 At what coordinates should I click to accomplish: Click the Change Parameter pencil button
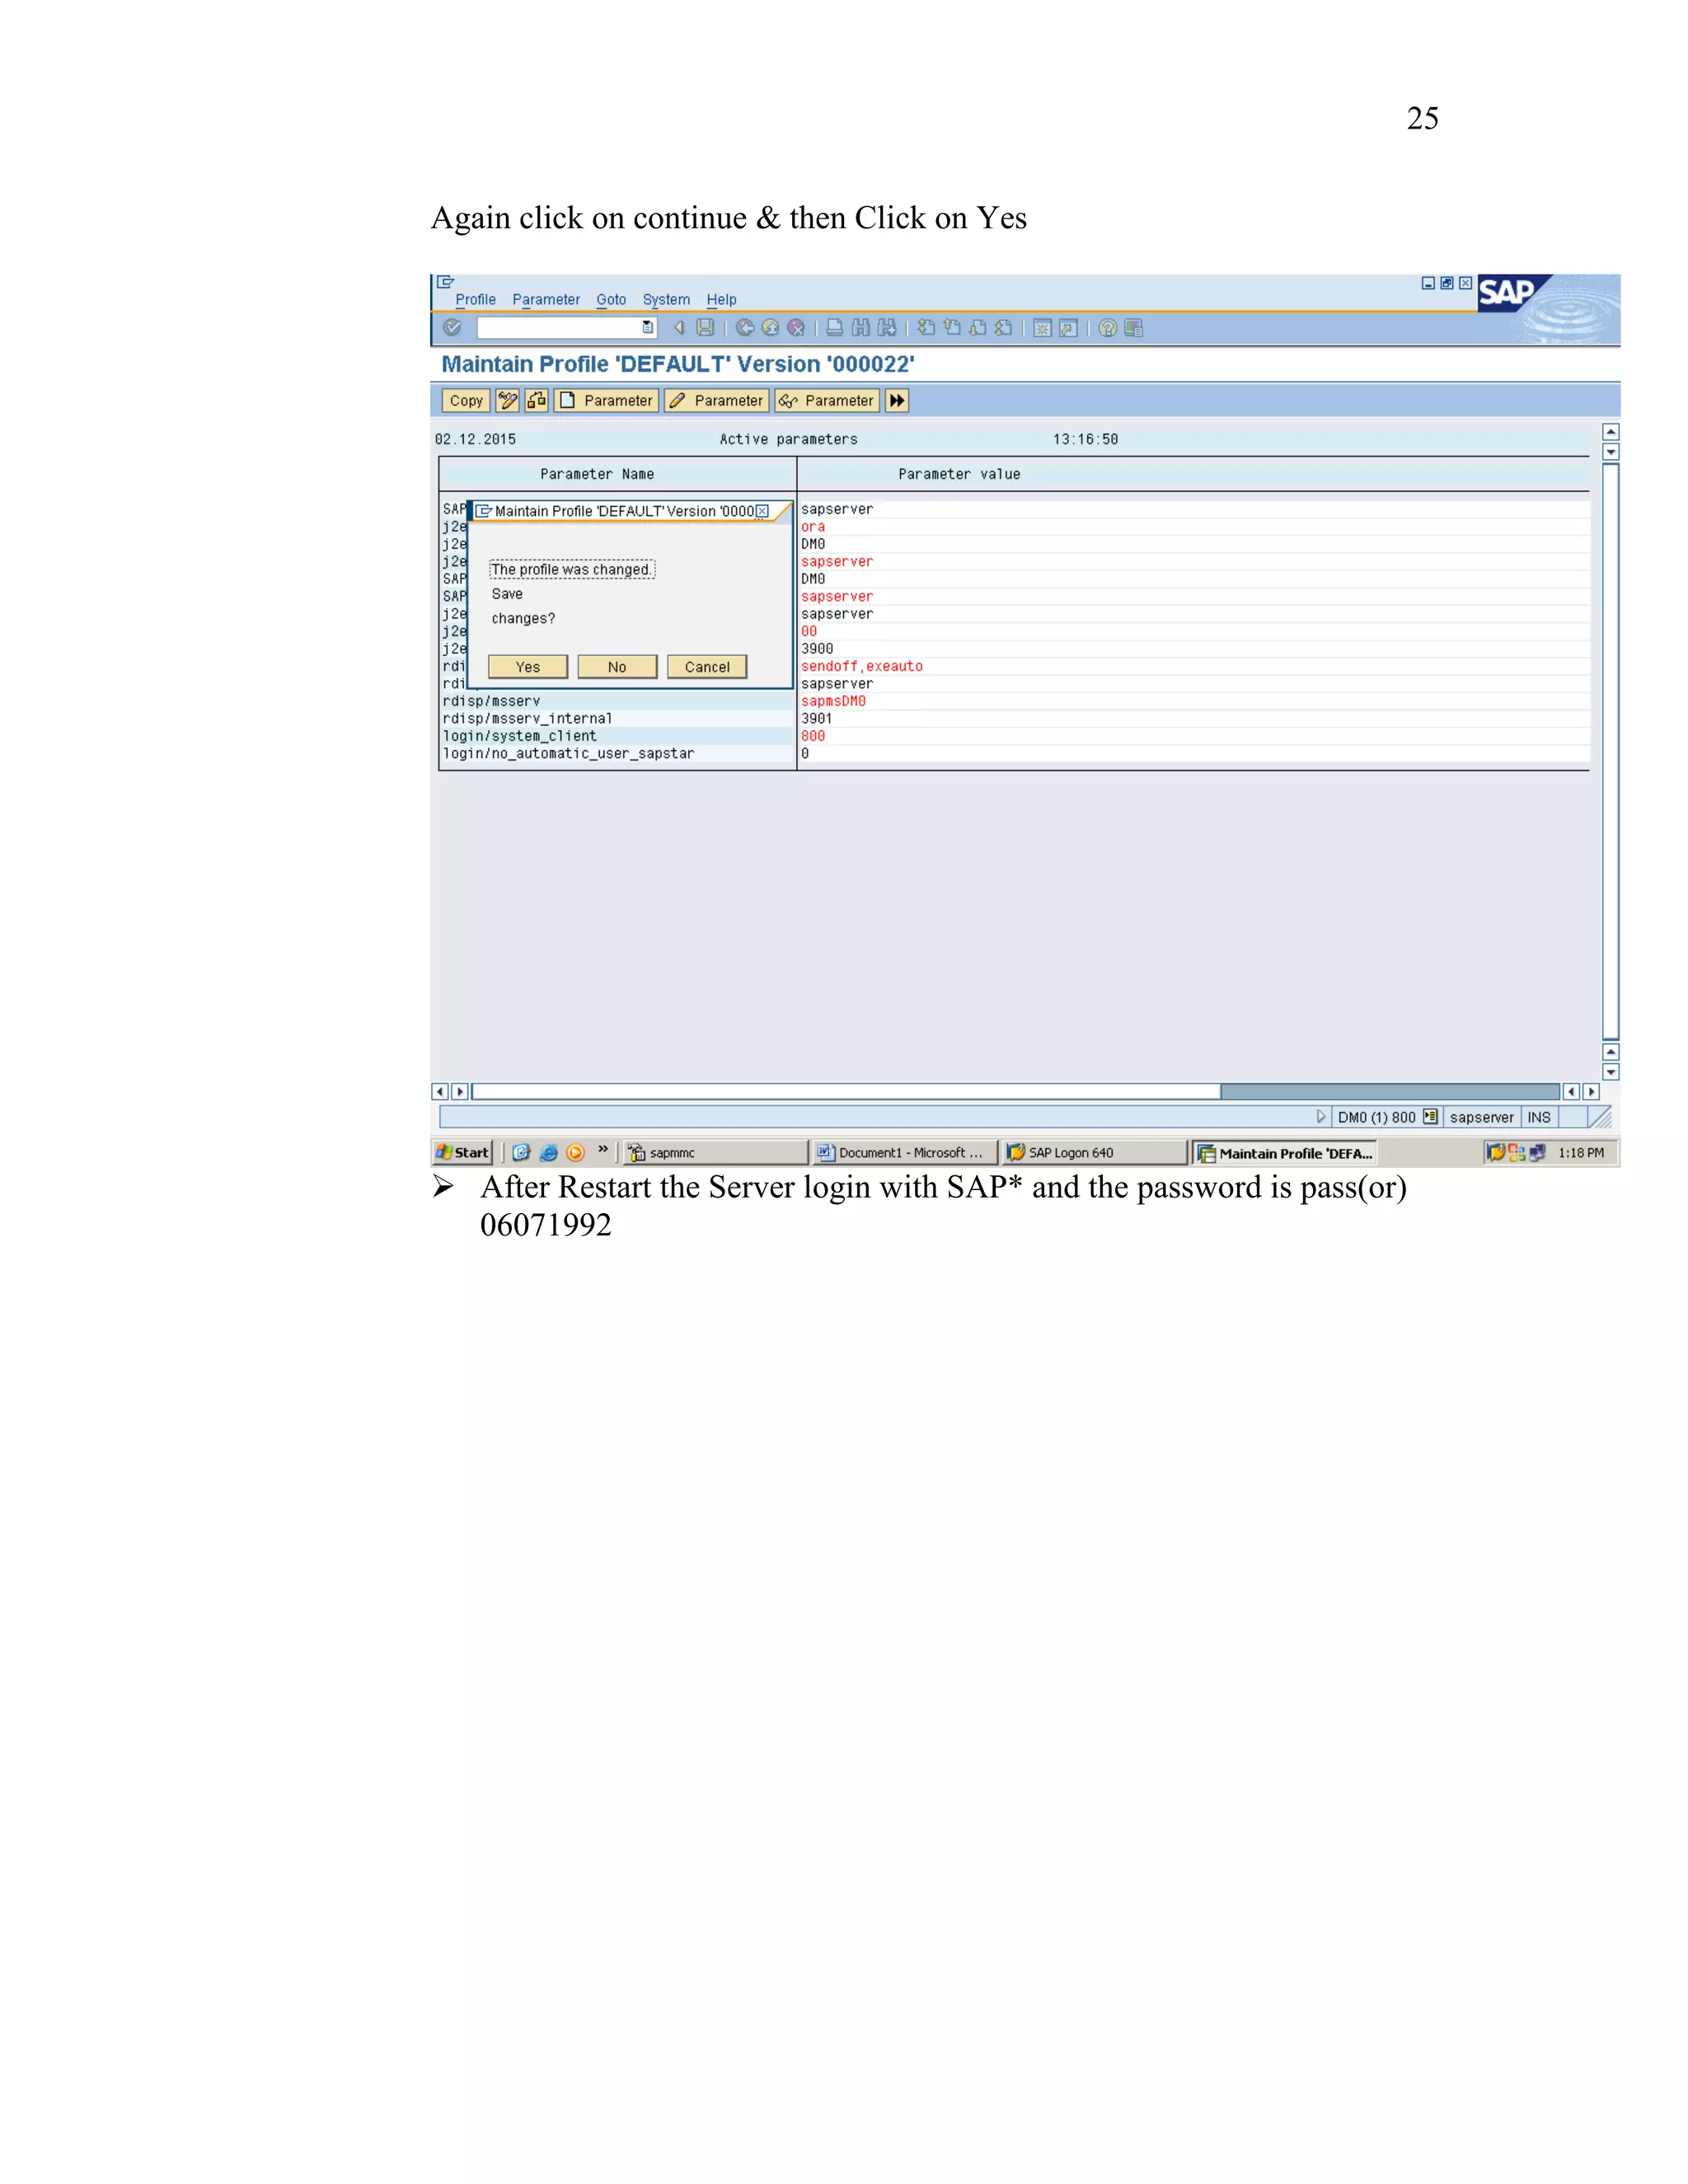pyautogui.click(x=717, y=400)
